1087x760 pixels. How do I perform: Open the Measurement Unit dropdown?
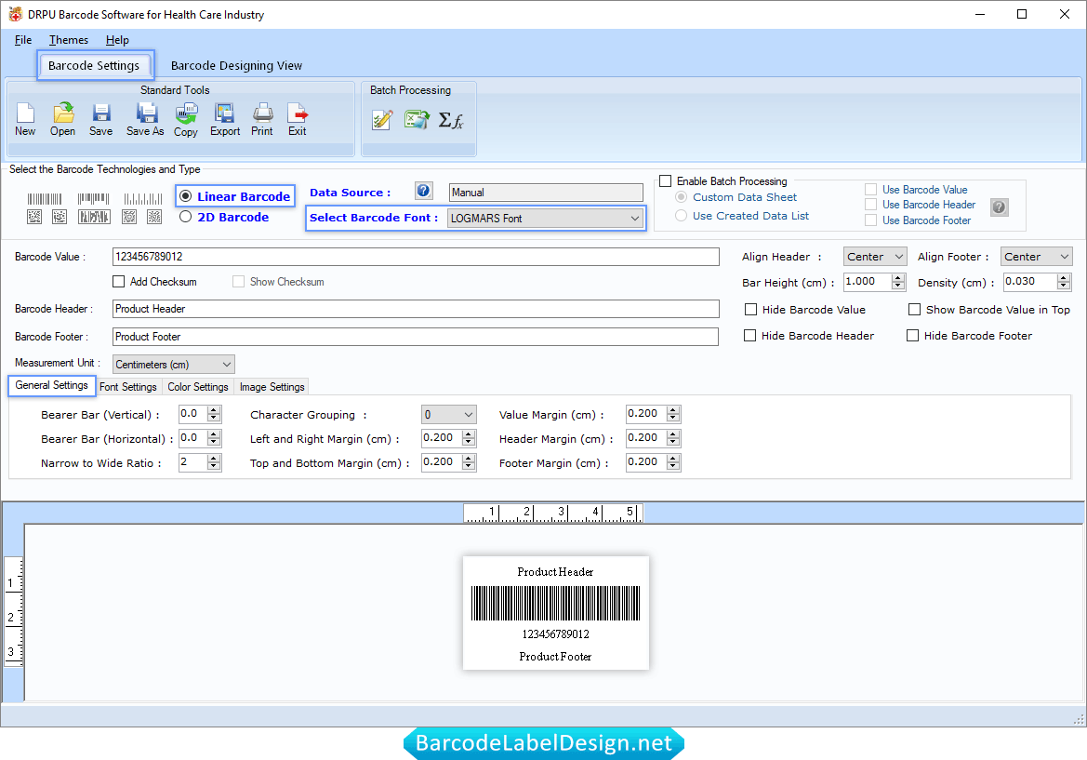click(173, 364)
